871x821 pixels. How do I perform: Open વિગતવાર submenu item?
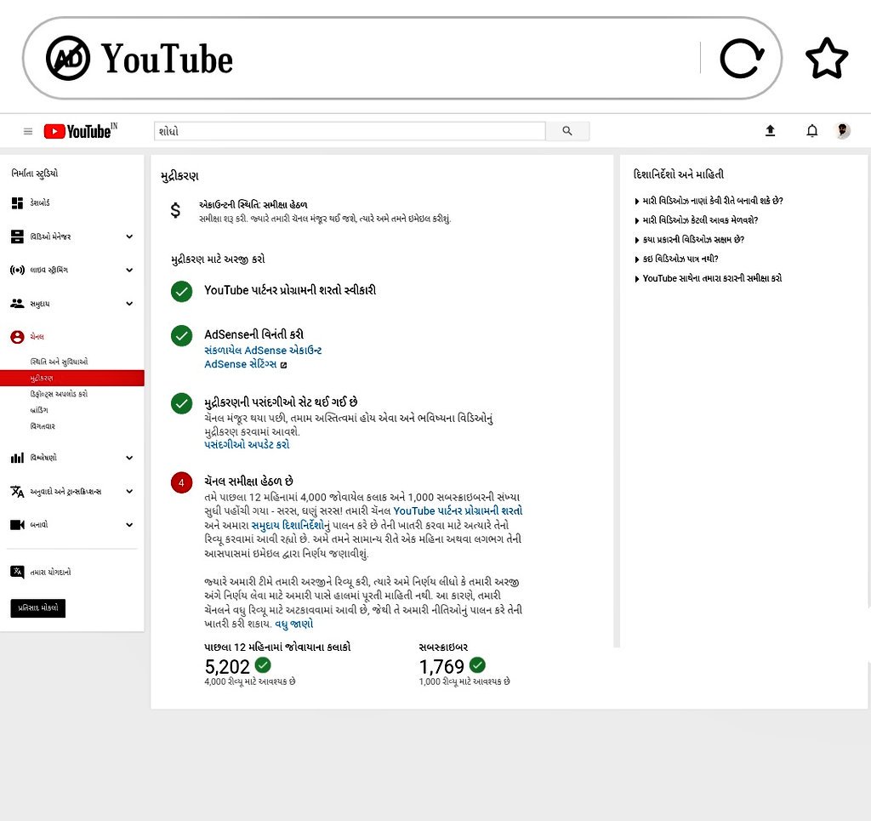[43, 426]
